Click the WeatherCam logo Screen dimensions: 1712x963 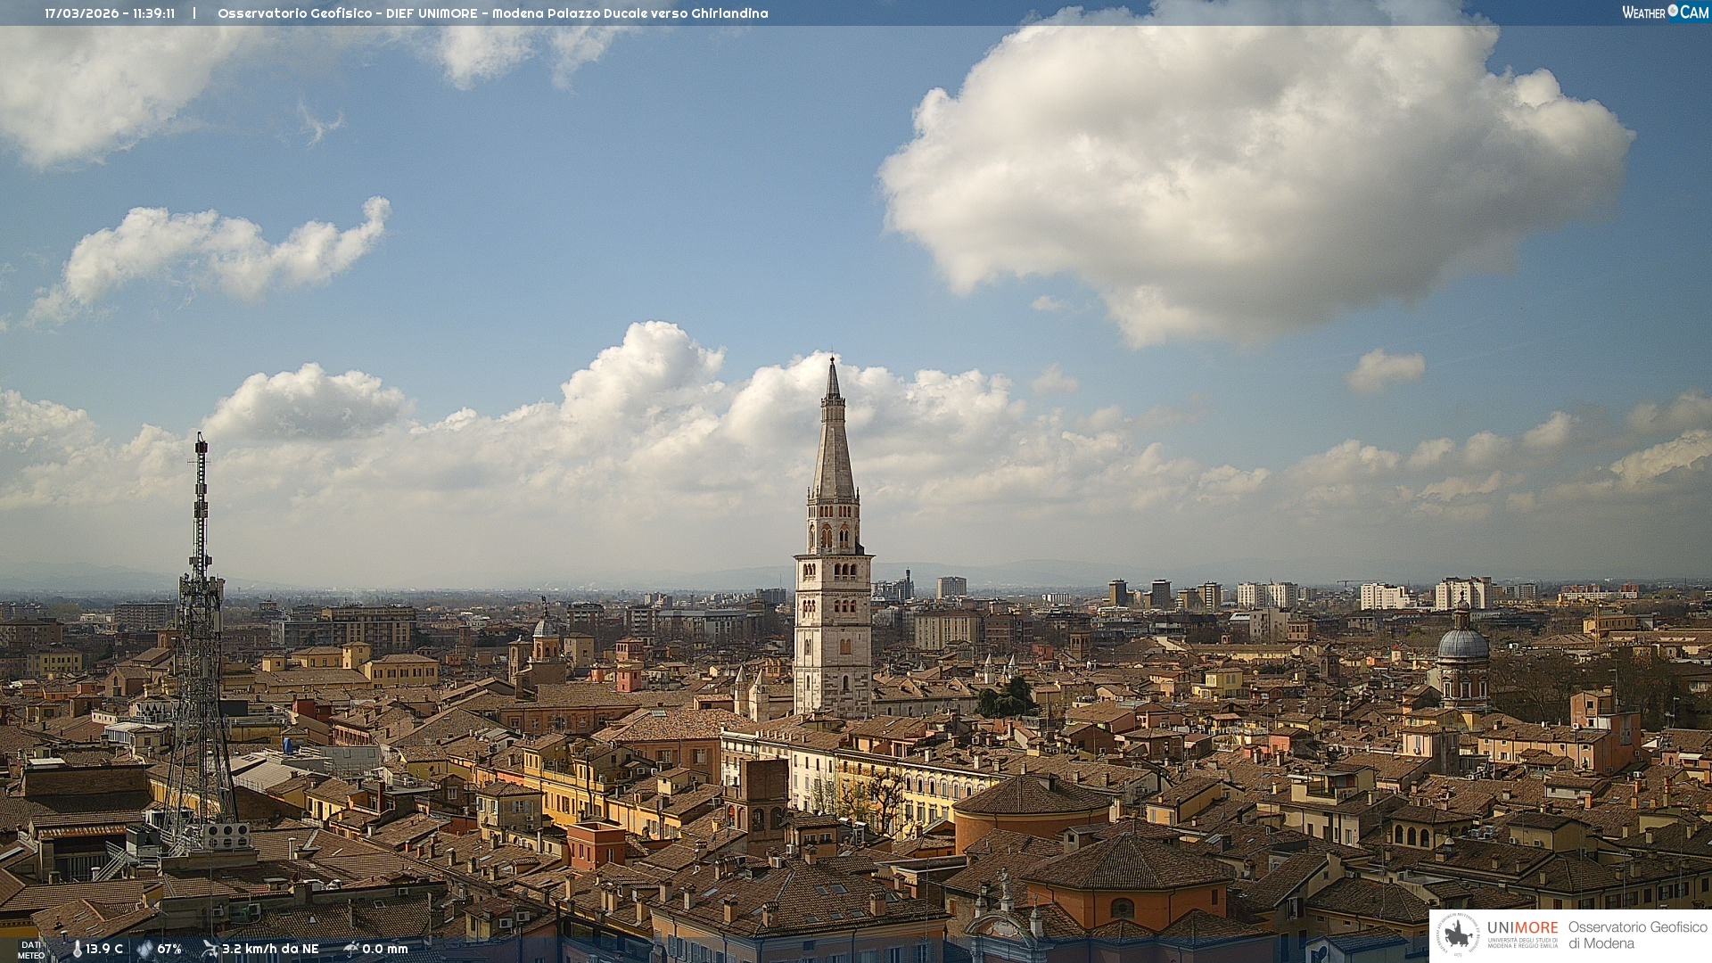click(1665, 12)
